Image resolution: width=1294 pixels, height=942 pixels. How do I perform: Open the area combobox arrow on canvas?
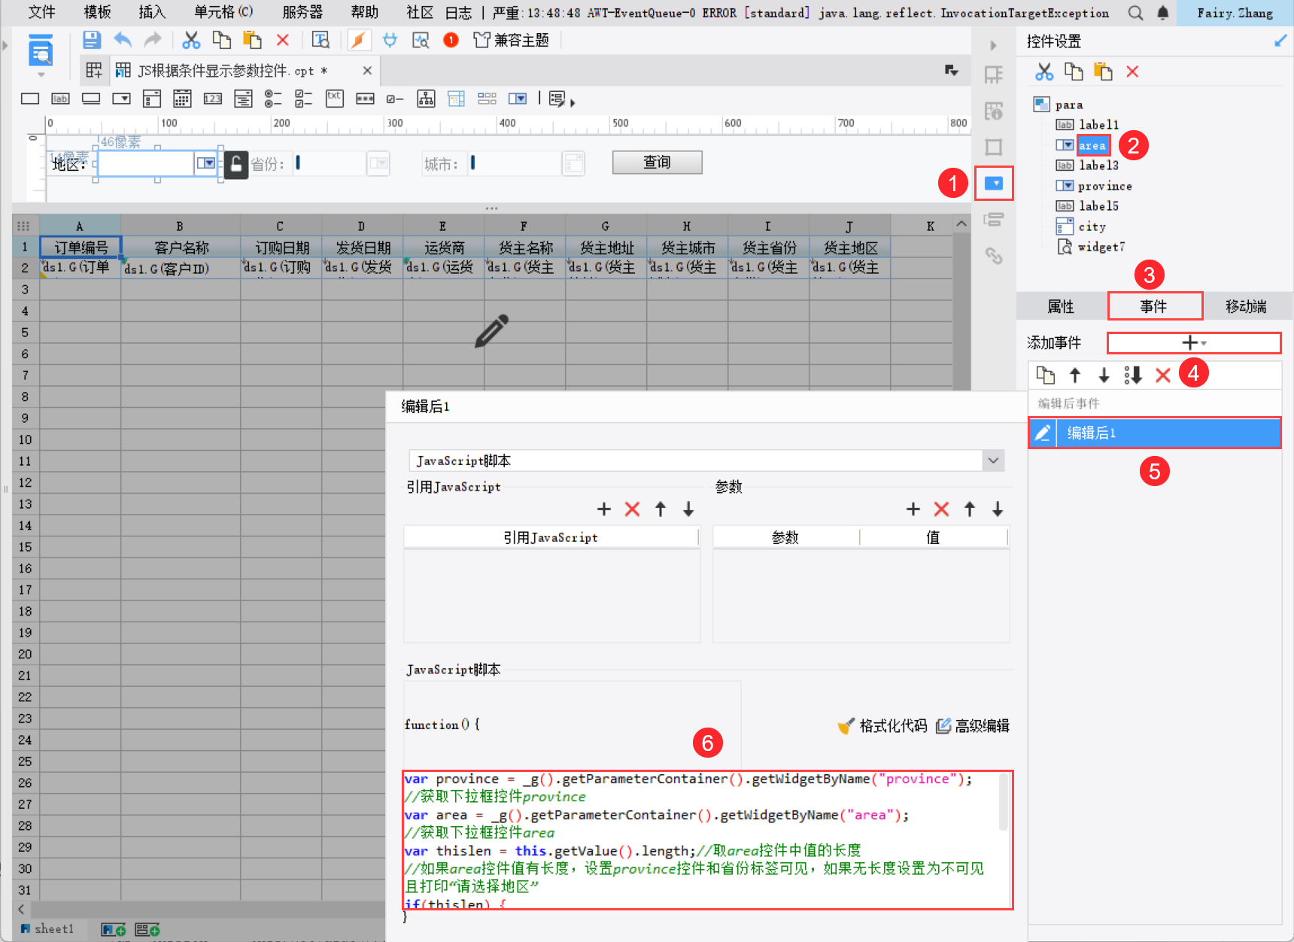point(205,163)
